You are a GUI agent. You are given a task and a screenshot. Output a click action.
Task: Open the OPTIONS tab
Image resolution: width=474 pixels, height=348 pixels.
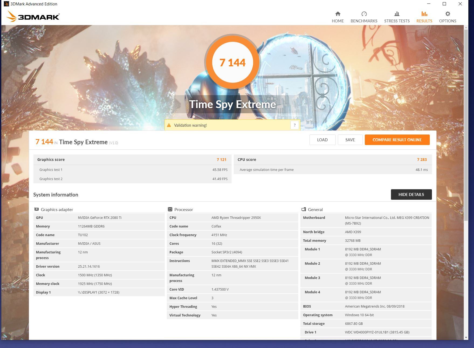coord(448,17)
